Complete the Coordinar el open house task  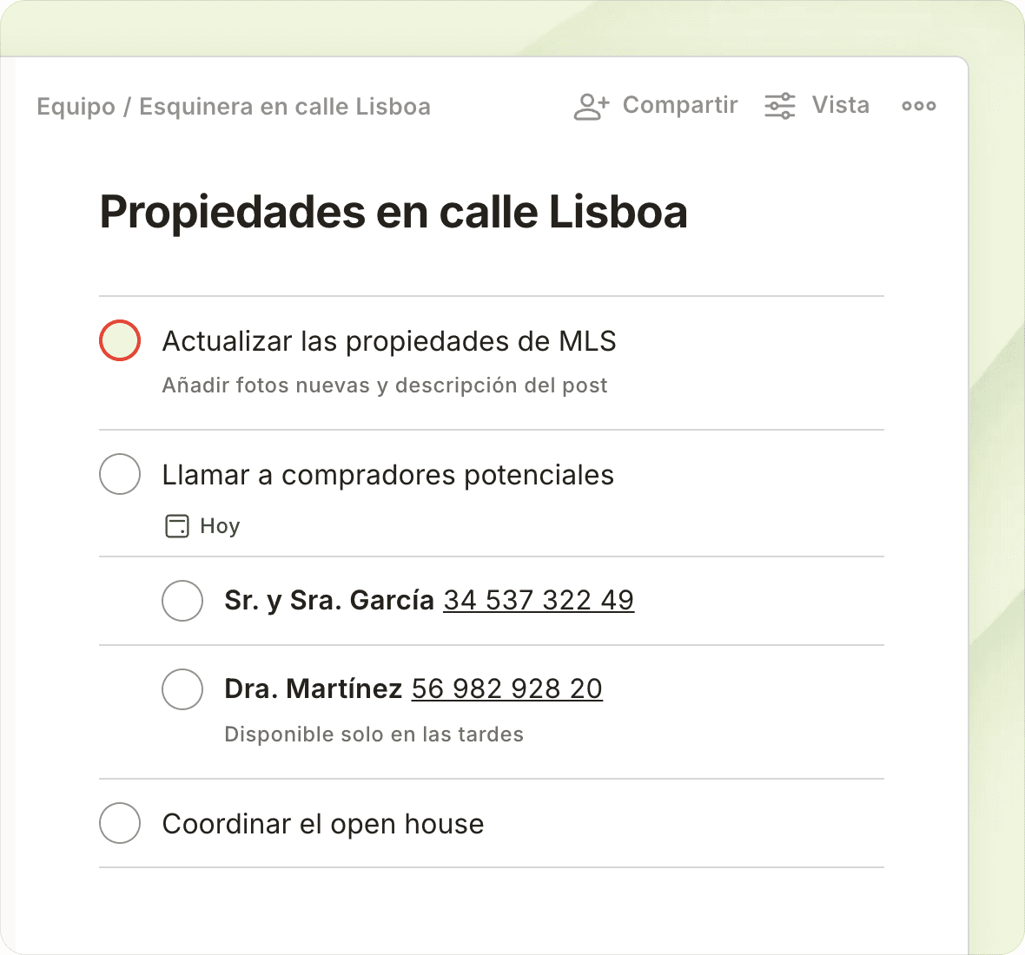tap(120, 823)
